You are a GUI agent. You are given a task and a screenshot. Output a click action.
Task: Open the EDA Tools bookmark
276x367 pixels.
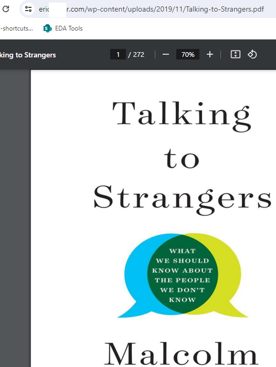63,28
